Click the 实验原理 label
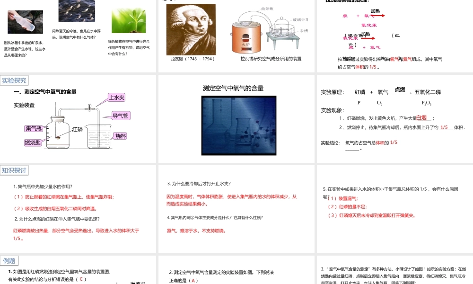The image size is (473, 284). pos(332,92)
